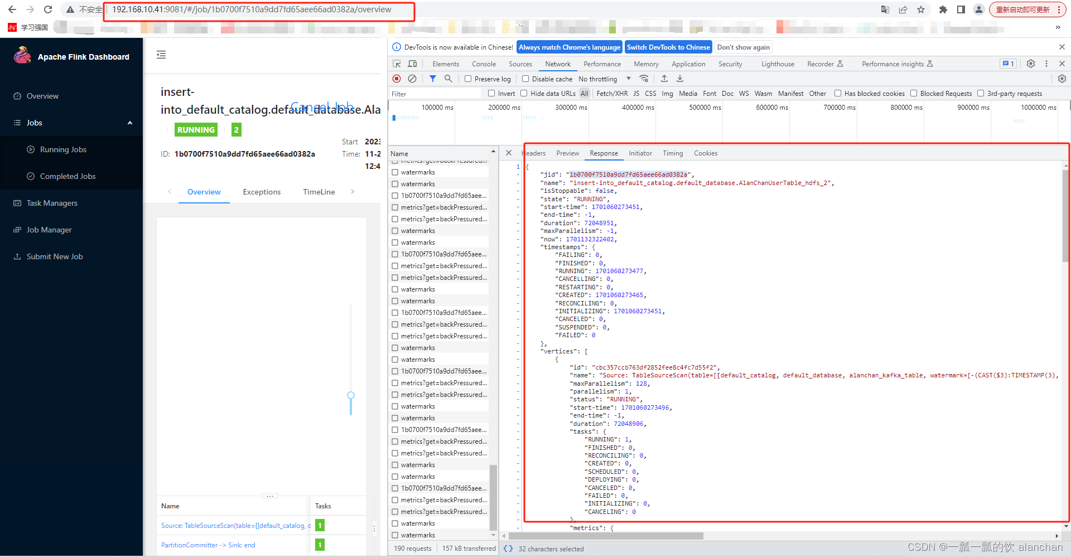
Task: Focus the network Filter input field
Action: pyautogui.click(x=436, y=94)
